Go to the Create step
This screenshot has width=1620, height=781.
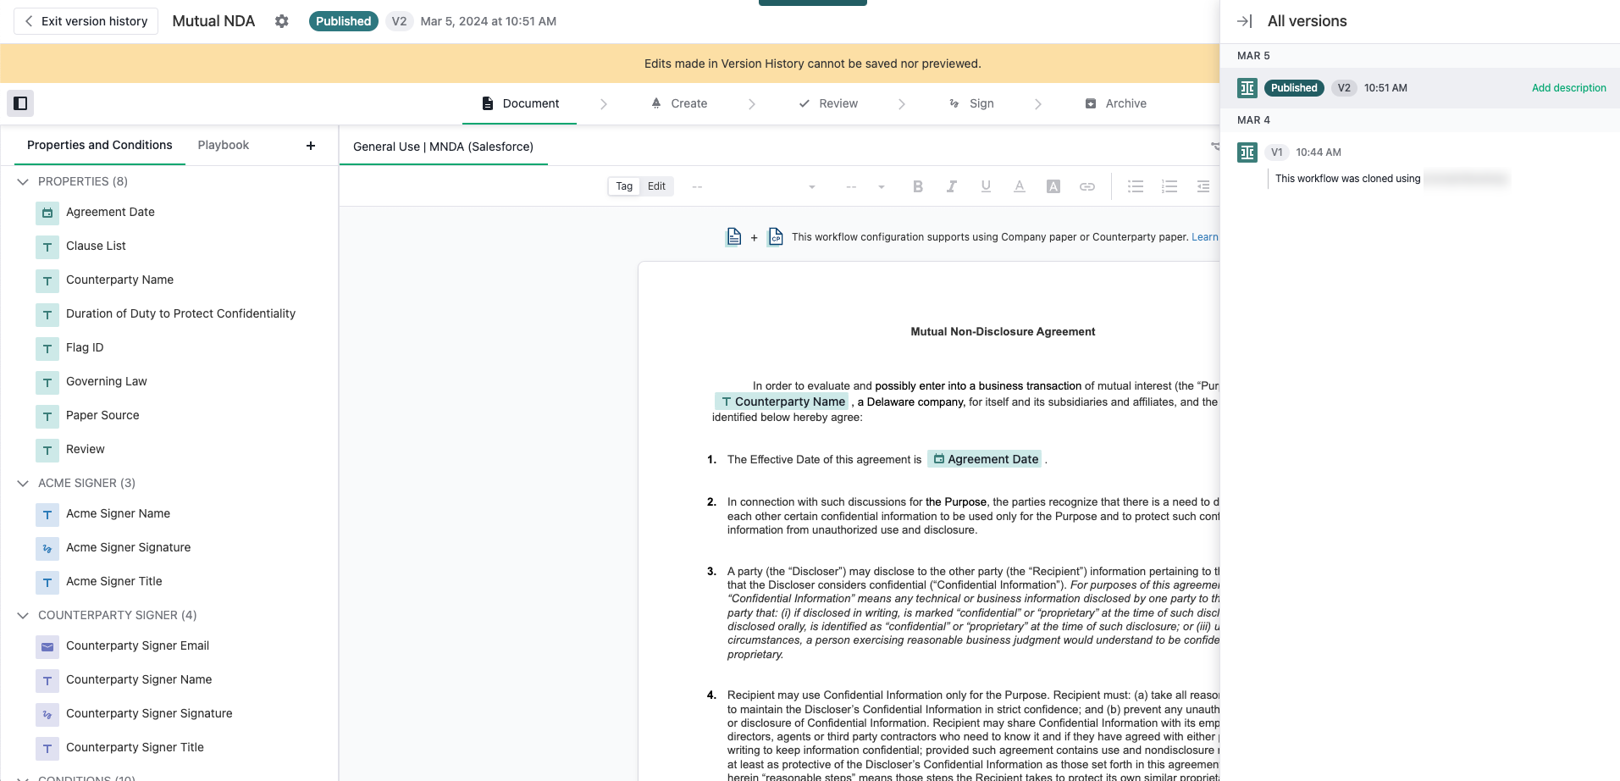pyautogui.click(x=679, y=103)
